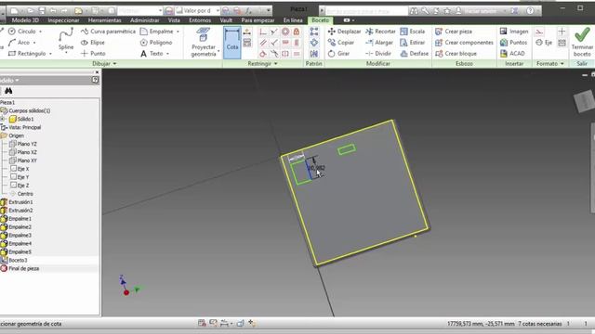Click Crear pieza
The width and height of the screenshot is (595, 334).
click(x=454, y=32)
